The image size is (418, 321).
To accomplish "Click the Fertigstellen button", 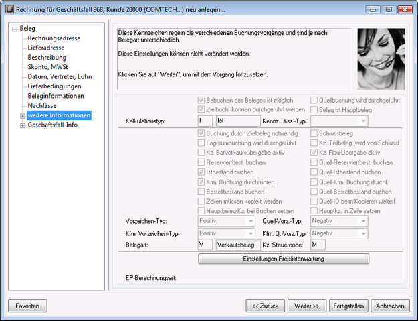I will pyautogui.click(x=348, y=306).
